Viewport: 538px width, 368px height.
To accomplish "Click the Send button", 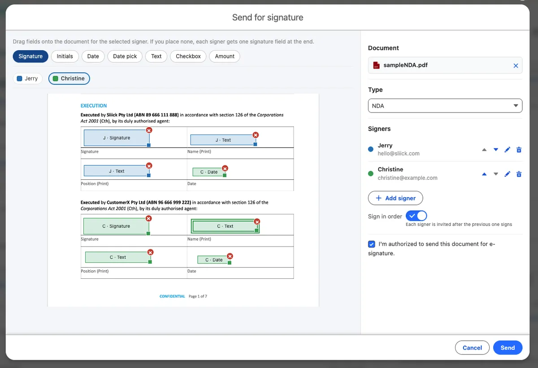I will [508, 348].
